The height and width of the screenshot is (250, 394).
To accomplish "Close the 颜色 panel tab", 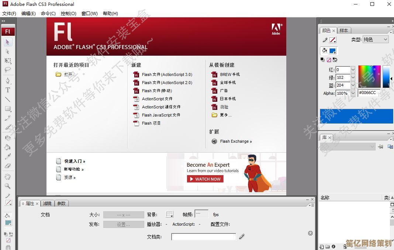I will pyautogui.click(x=333, y=31).
